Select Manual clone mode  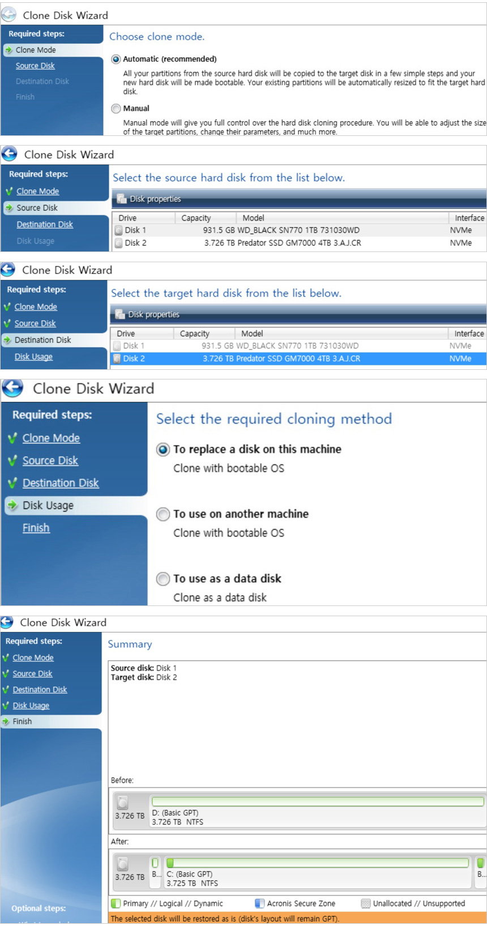(116, 108)
